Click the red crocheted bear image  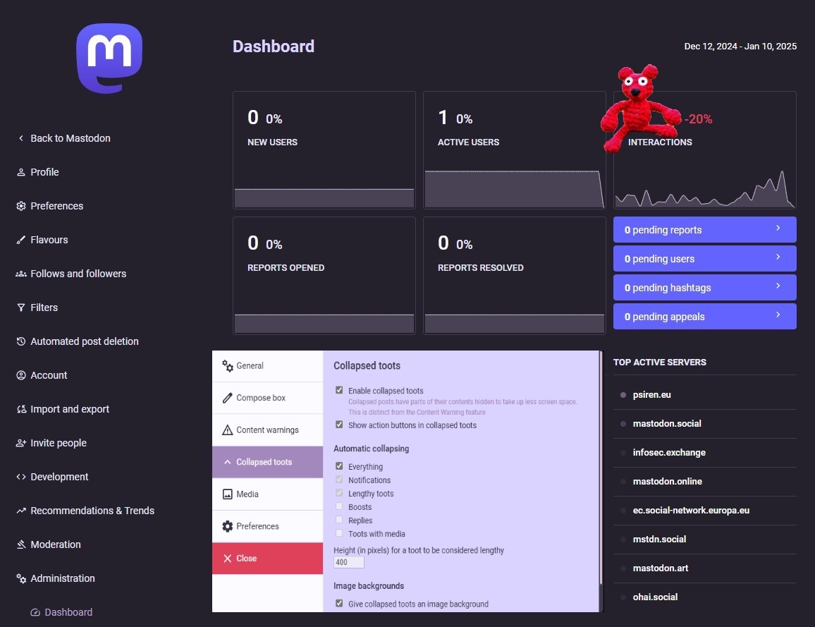tap(639, 108)
